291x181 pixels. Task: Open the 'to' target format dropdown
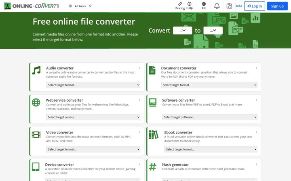coord(213,31)
